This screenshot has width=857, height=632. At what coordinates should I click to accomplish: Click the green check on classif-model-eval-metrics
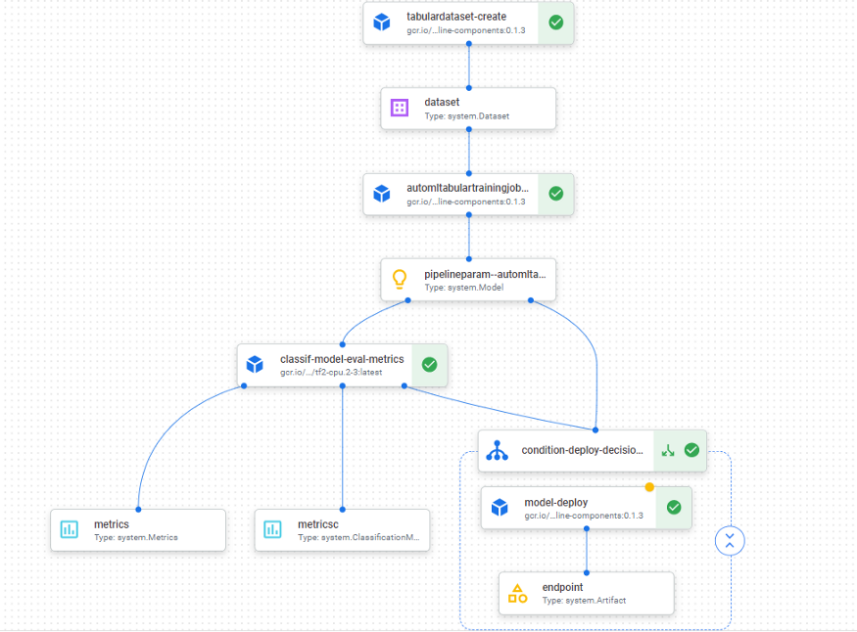[x=429, y=365]
